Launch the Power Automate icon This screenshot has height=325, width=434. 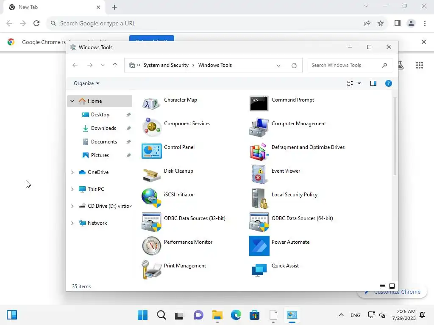[259, 246]
